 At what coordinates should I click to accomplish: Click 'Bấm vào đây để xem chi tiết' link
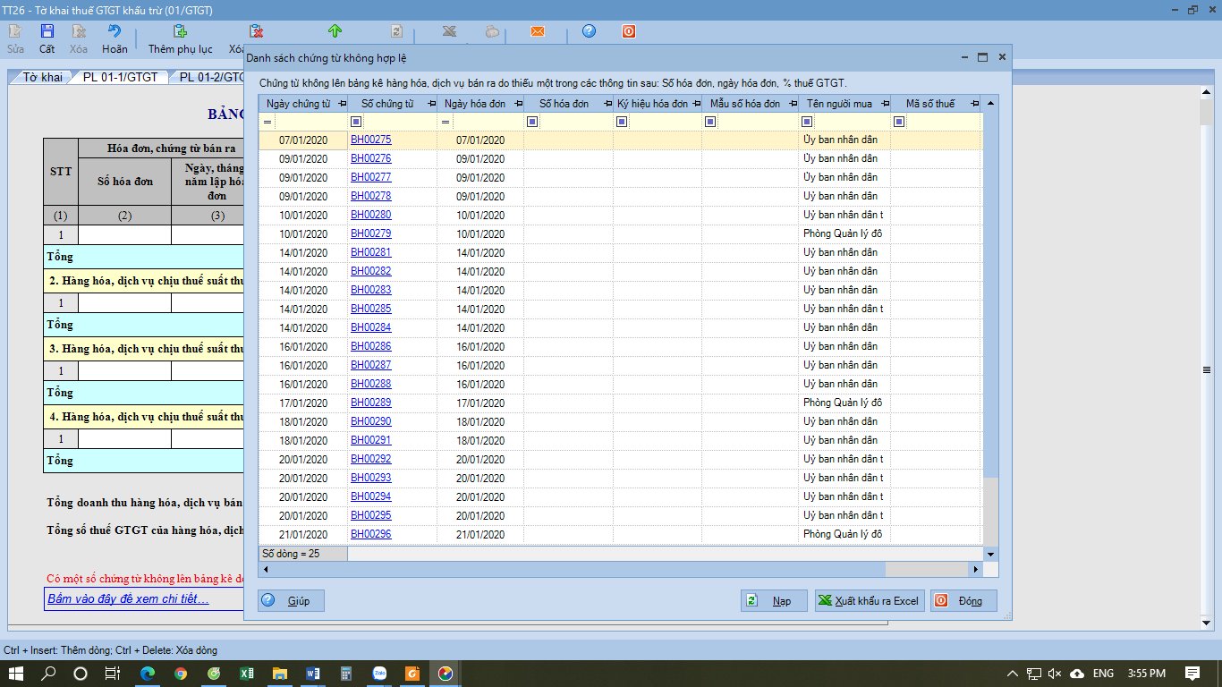click(x=128, y=598)
